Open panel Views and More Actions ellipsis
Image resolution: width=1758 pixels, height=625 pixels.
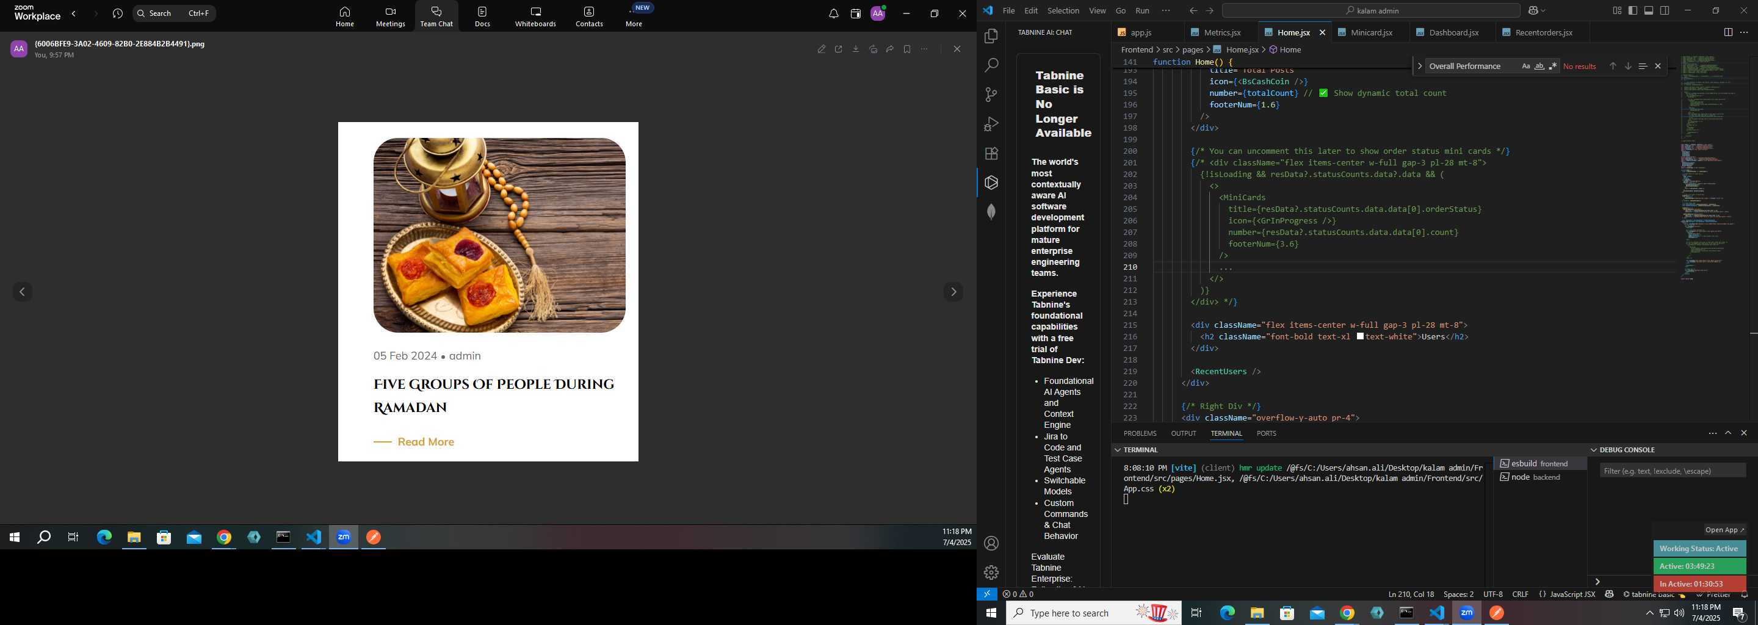1712,433
